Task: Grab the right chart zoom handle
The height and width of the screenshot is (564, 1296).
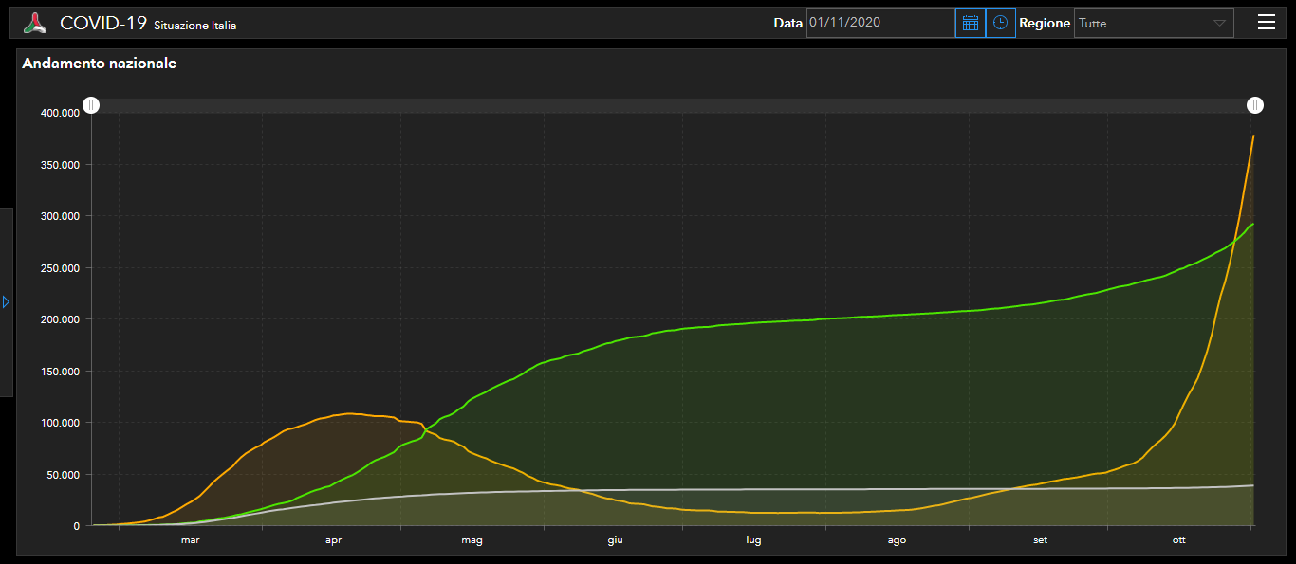Action: click(1255, 105)
